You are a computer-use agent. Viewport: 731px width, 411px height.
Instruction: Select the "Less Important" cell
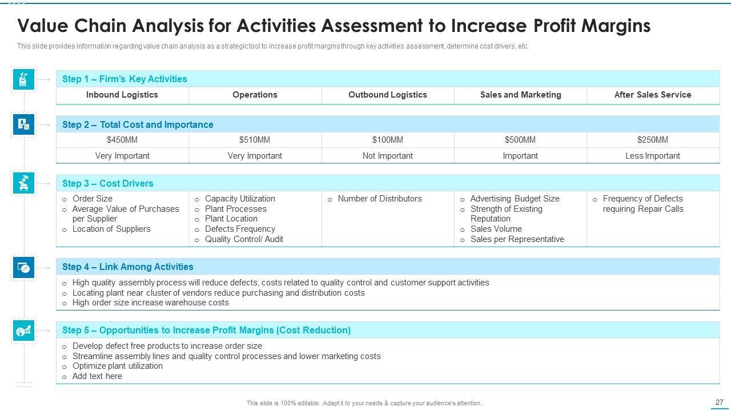[x=653, y=156]
